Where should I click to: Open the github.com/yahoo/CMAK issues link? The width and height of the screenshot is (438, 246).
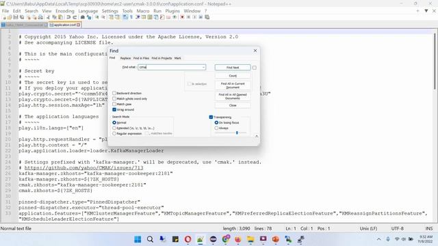(x=83, y=168)
